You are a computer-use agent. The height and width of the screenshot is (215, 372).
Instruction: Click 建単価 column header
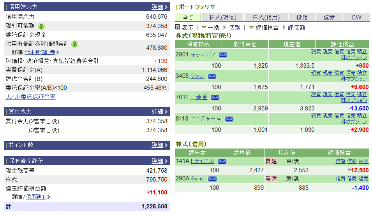242,153
